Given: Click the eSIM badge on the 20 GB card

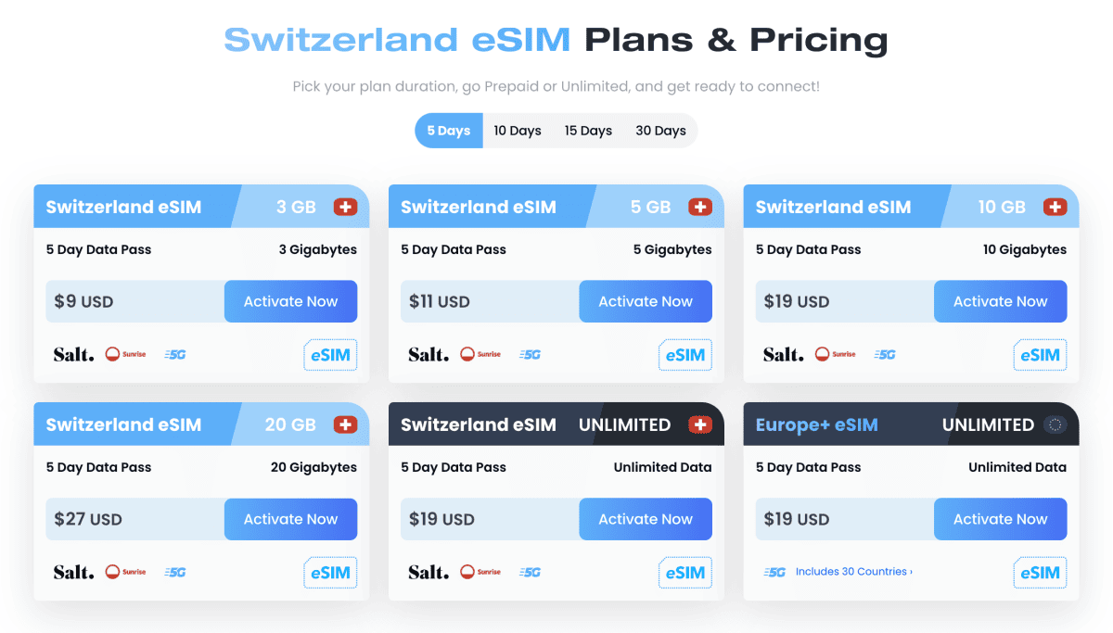Looking at the screenshot, I should 330,572.
